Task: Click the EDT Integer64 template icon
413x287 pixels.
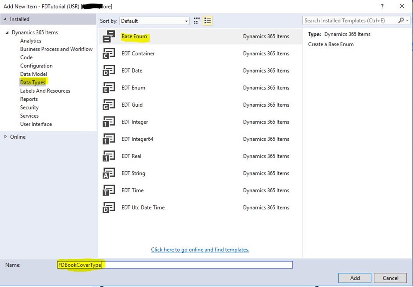Action: click(x=109, y=139)
